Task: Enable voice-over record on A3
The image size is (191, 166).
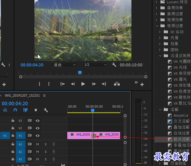Action: point(54,159)
